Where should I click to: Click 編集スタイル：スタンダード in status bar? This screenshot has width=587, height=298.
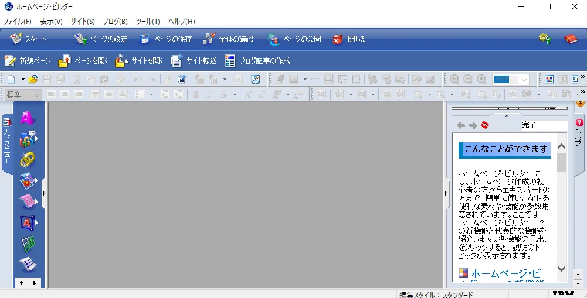[x=436, y=294]
